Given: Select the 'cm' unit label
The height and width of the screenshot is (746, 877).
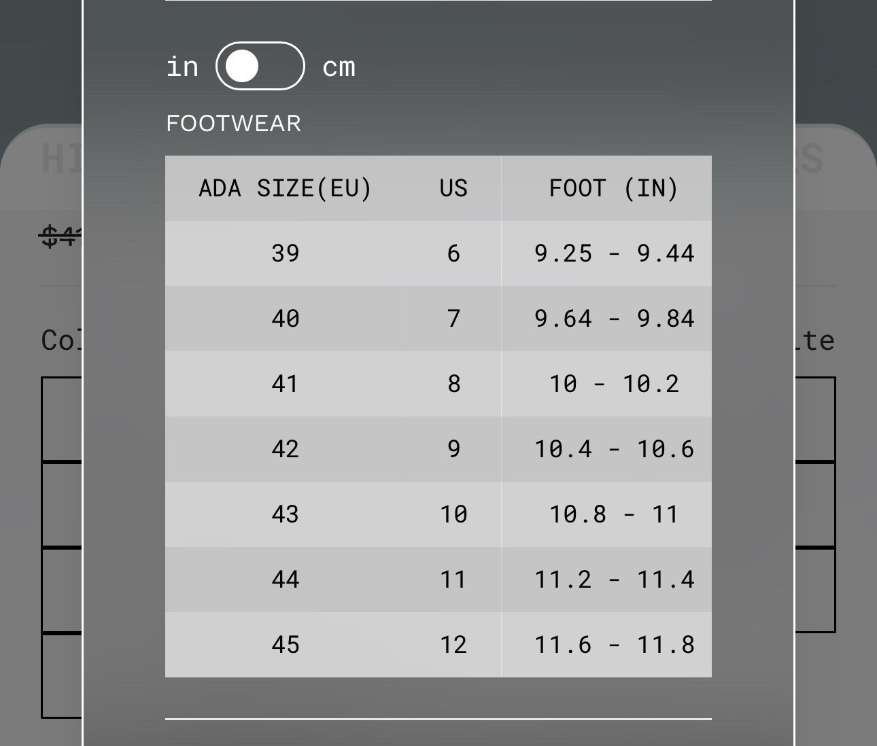Looking at the screenshot, I should 339,67.
